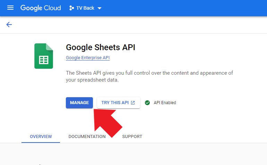Open the hamburger navigation menu
Viewport: 267px width, 165px height.
point(10,8)
